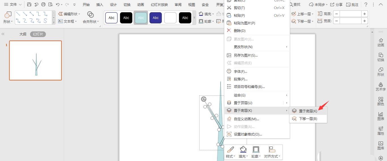Collapse the slide panel with the double chevron
Image resolution: width=387 pixels, height=161 pixels.
[3, 34]
